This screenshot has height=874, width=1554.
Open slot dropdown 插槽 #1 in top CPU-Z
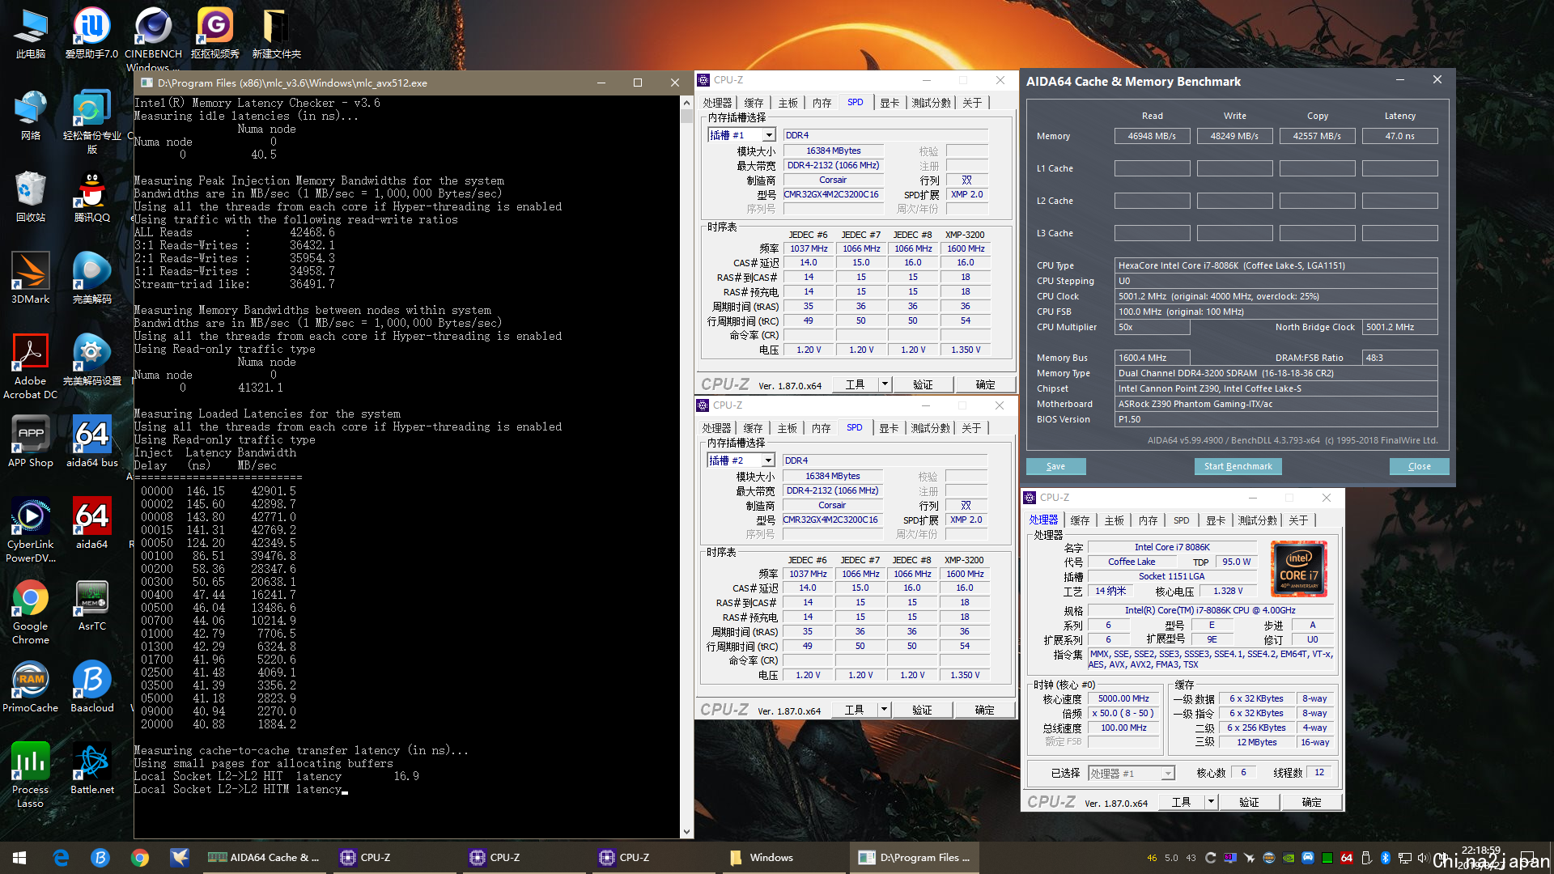pyautogui.click(x=769, y=135)
